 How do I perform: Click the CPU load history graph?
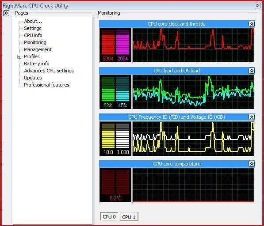click(193, 92)
